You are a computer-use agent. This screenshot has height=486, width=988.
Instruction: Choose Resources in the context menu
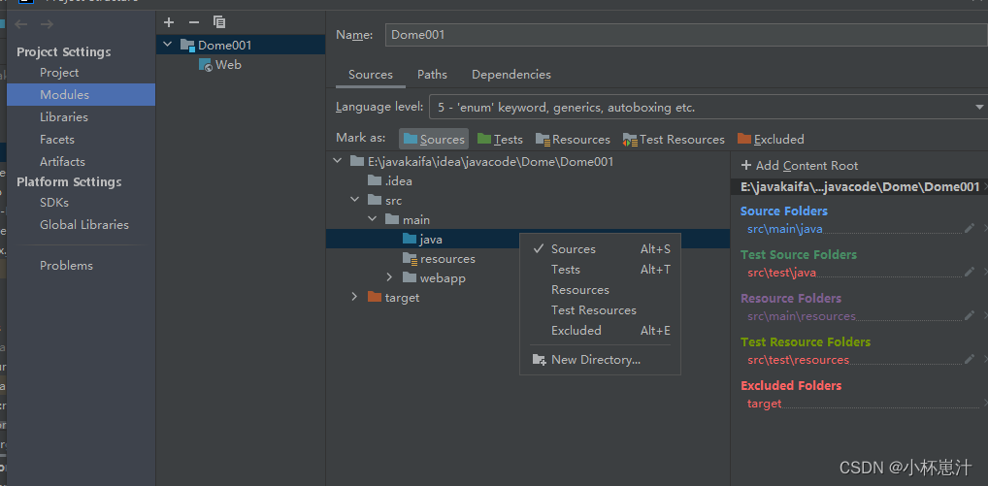click(x=601, y=290)
